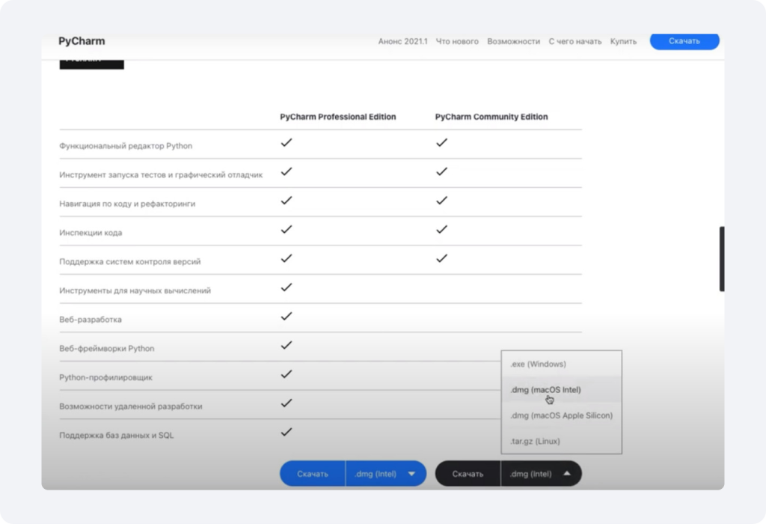Click the PyCharm logo in header
The width and height of the screenshot is (766, 524).
point(82,41)
